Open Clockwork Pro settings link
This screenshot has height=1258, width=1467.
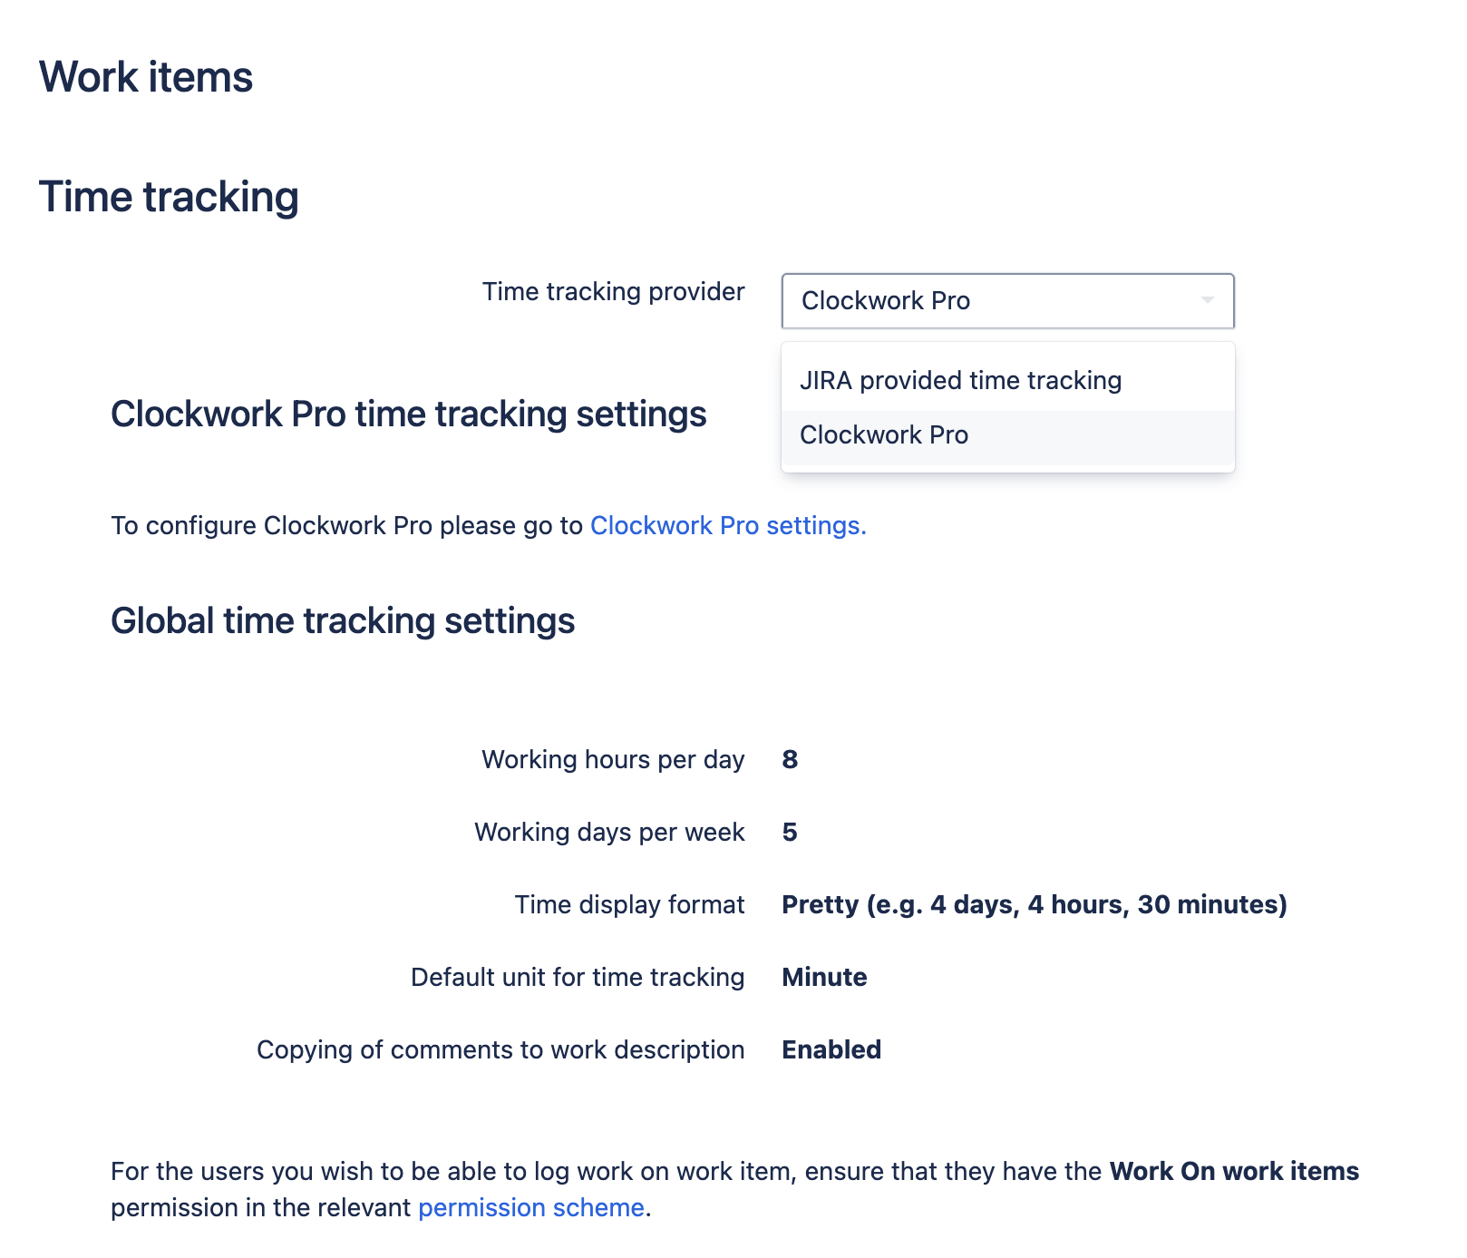726,525
